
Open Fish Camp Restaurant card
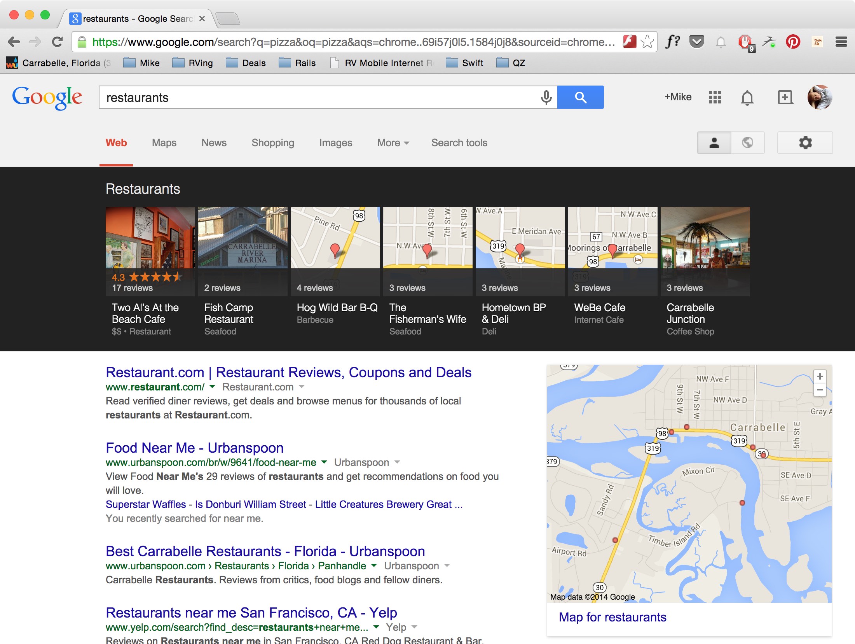click(243, 272)
